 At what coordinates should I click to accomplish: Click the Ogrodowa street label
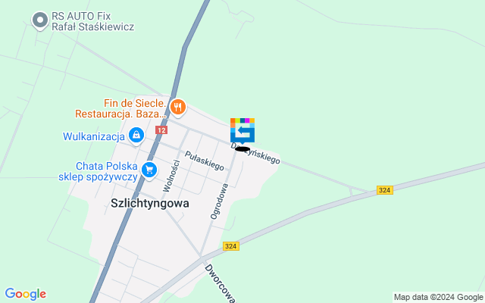pyautogui.click(x=219, y=201)
